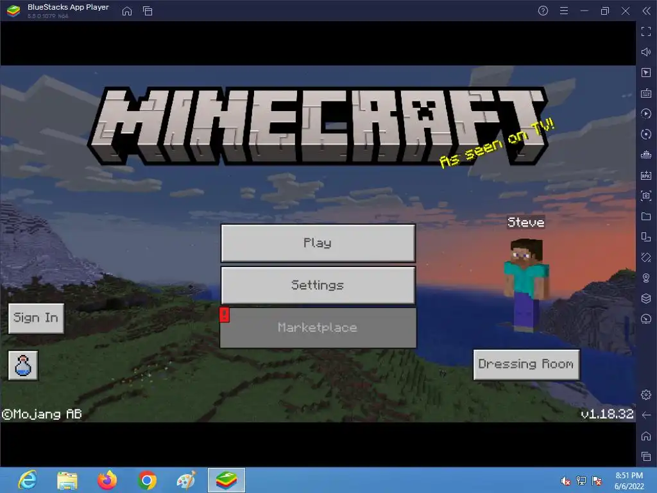This screenshot has height=493, width=657.
Task: Click the cursor lock icon in sidebar
Action: coord(646,73)
